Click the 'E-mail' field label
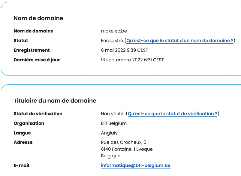This screenshot has height=176, width=241. (x=22, y=165)
